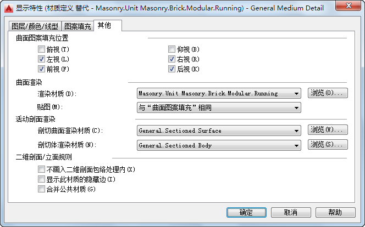Click the 浏览(W) browse button
The width and height of the screenshot is (365, 227).
[x=328, y=129]
